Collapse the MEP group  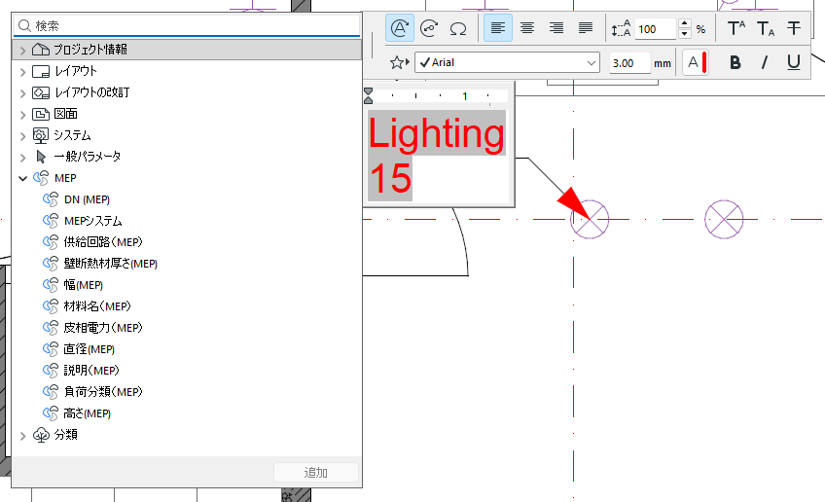tap(22, 178)
